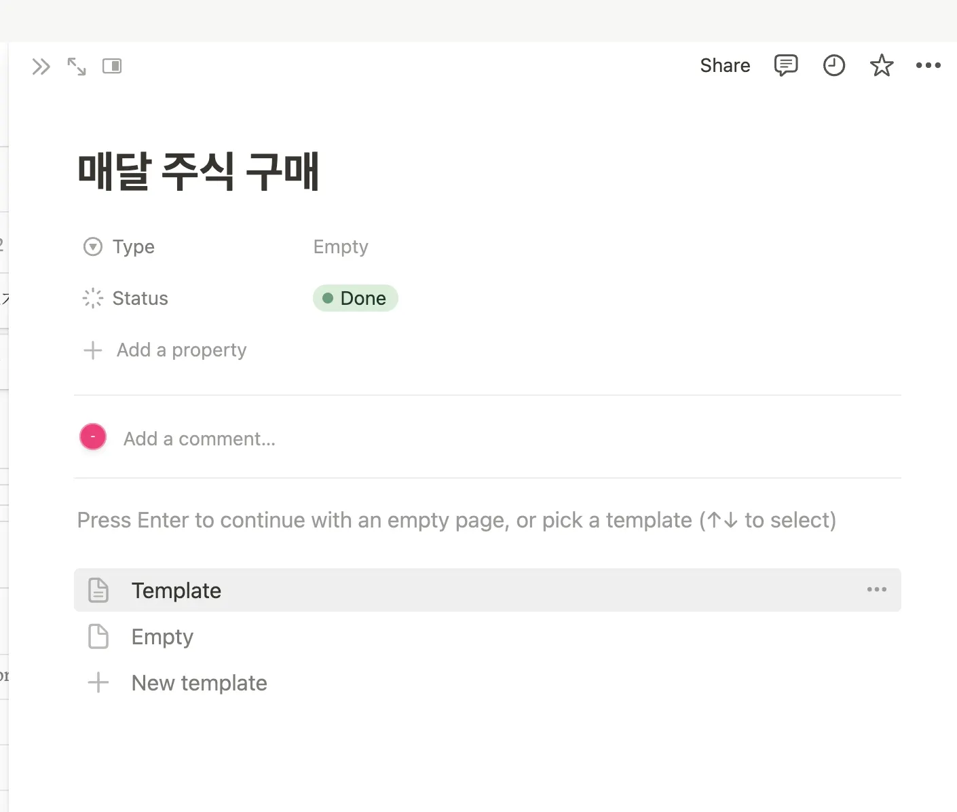Open the Type property value dropdown
Image resolution: width=957 pixels, height=812 pixels.
tap(341, 246)
